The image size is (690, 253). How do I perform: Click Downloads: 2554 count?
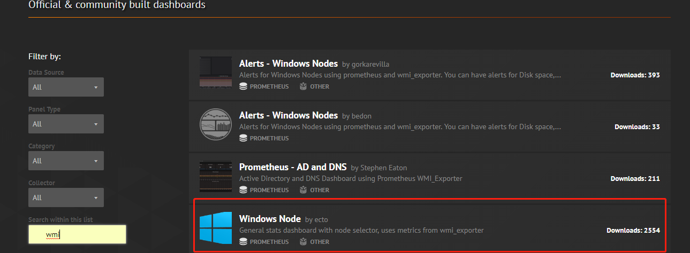(x=633, y=231)
